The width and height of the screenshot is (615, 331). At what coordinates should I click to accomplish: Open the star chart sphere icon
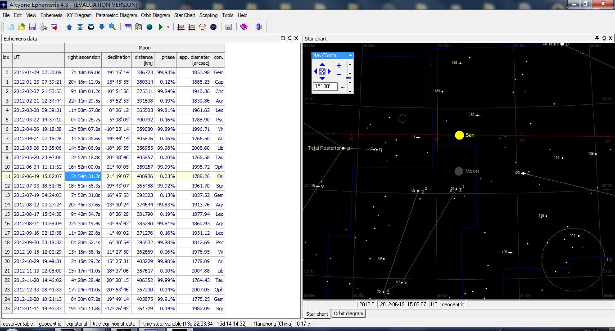[x=213, y=27]
